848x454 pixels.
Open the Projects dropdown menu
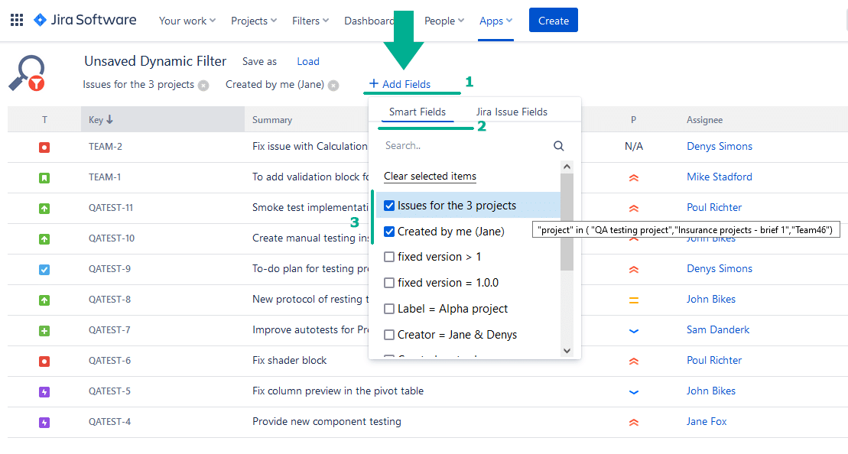click(253, 21)
